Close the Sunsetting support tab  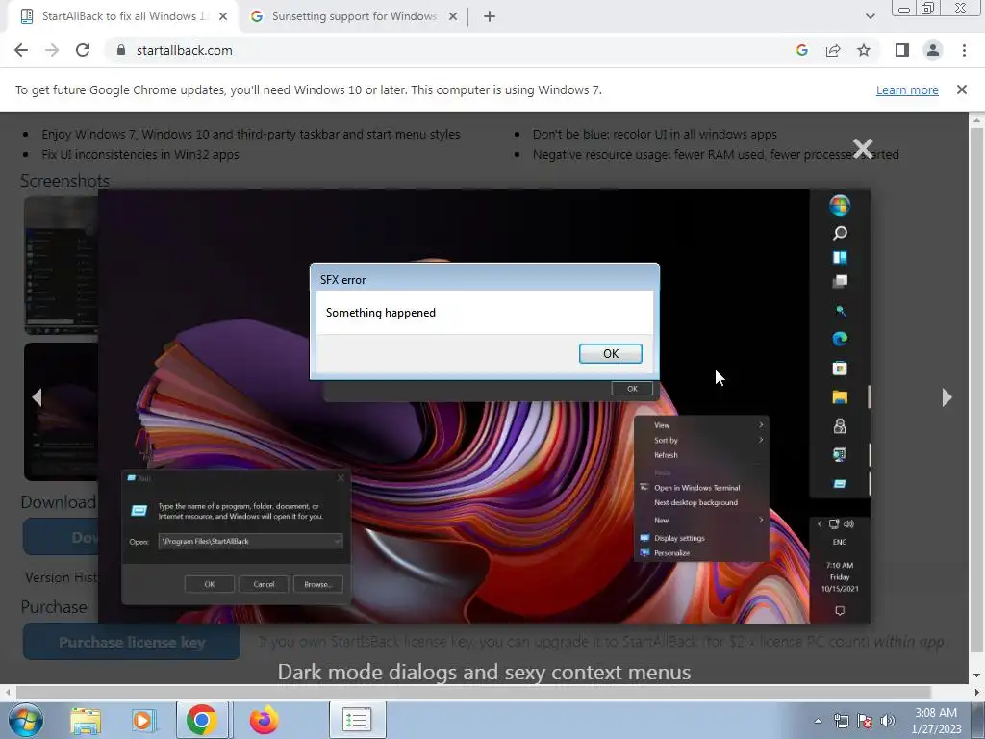coord(453,16)
